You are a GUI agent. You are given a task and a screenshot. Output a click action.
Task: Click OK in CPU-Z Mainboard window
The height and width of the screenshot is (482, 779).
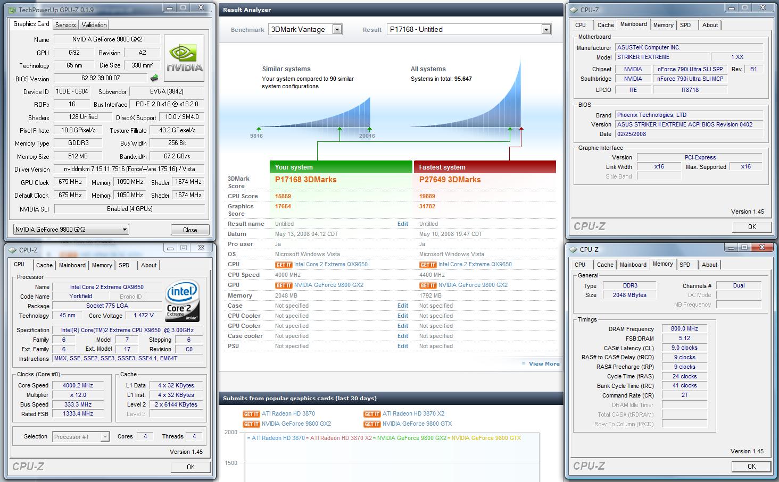pyautogui.click(x=752, y=226)
